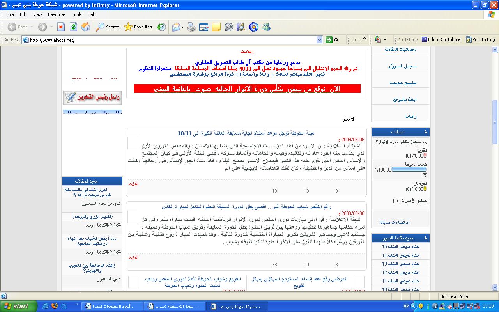Open the History panel icon
Image resolution: width=499 pixels, height=312 pixels.
pyautogui.click(x=161, y=27)
